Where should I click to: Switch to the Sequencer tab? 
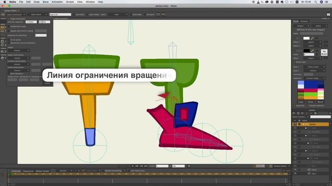click(x=28, y=171)
